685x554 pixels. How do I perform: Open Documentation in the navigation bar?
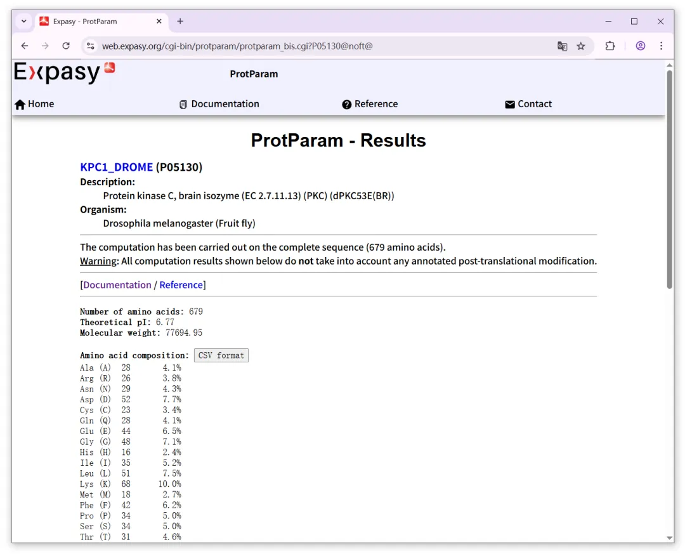coord(225,104)
